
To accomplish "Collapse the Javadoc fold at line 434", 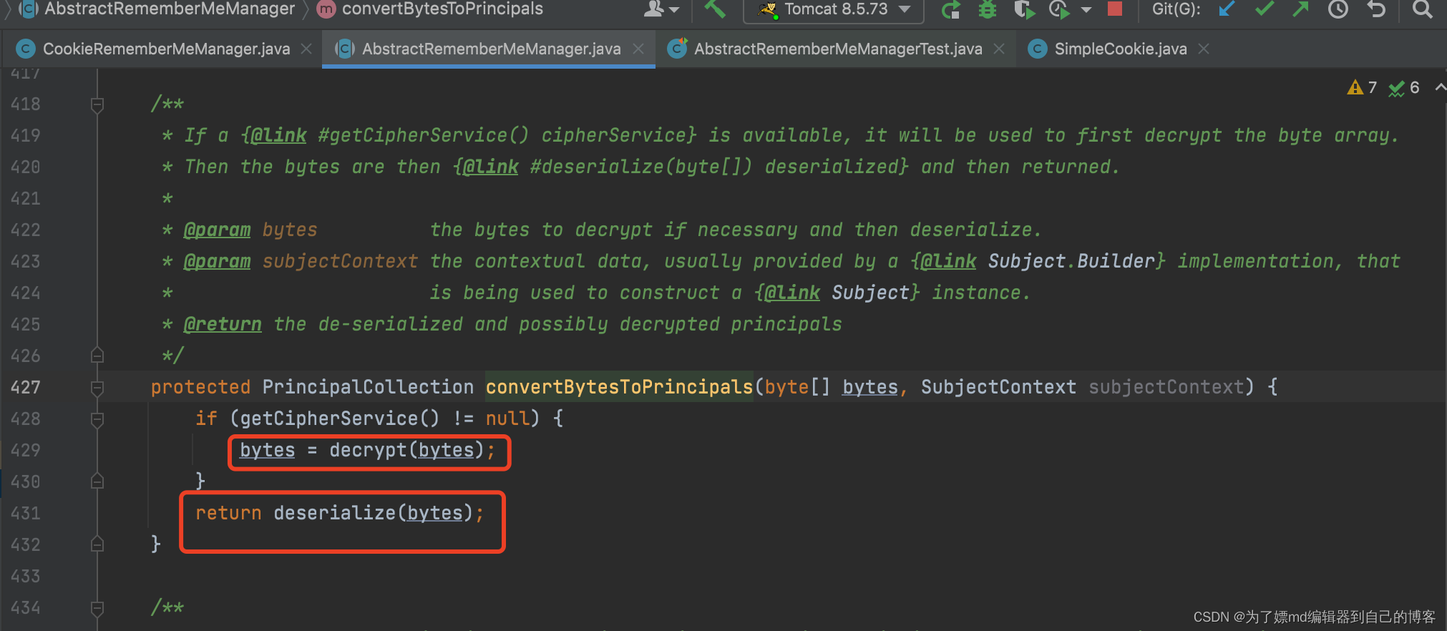I will tap(97, 607).
